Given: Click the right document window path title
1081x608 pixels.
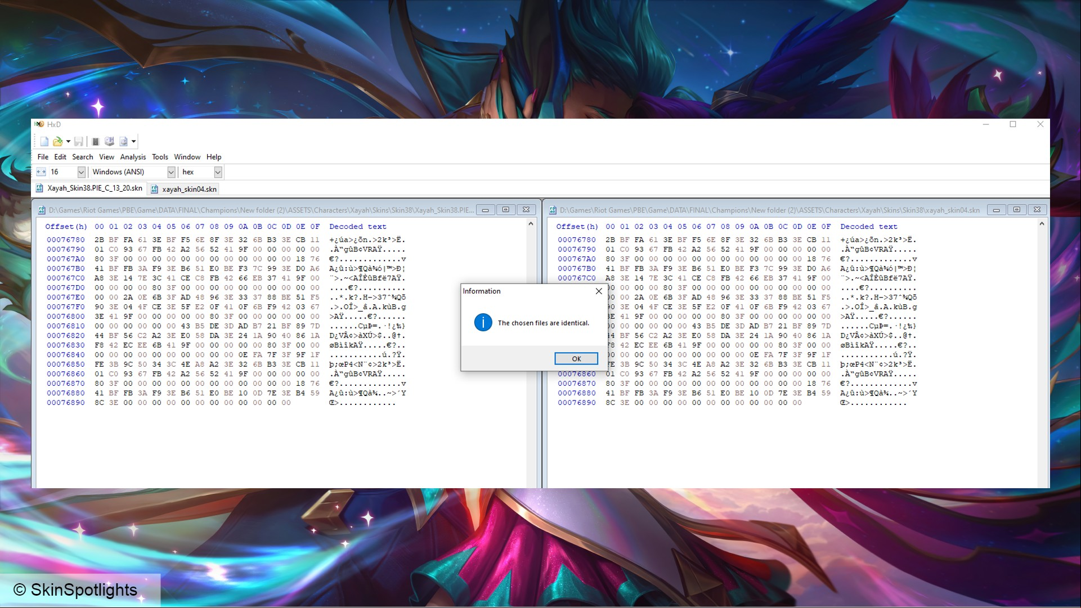Looking at the screenshot, I should [769, 210].
